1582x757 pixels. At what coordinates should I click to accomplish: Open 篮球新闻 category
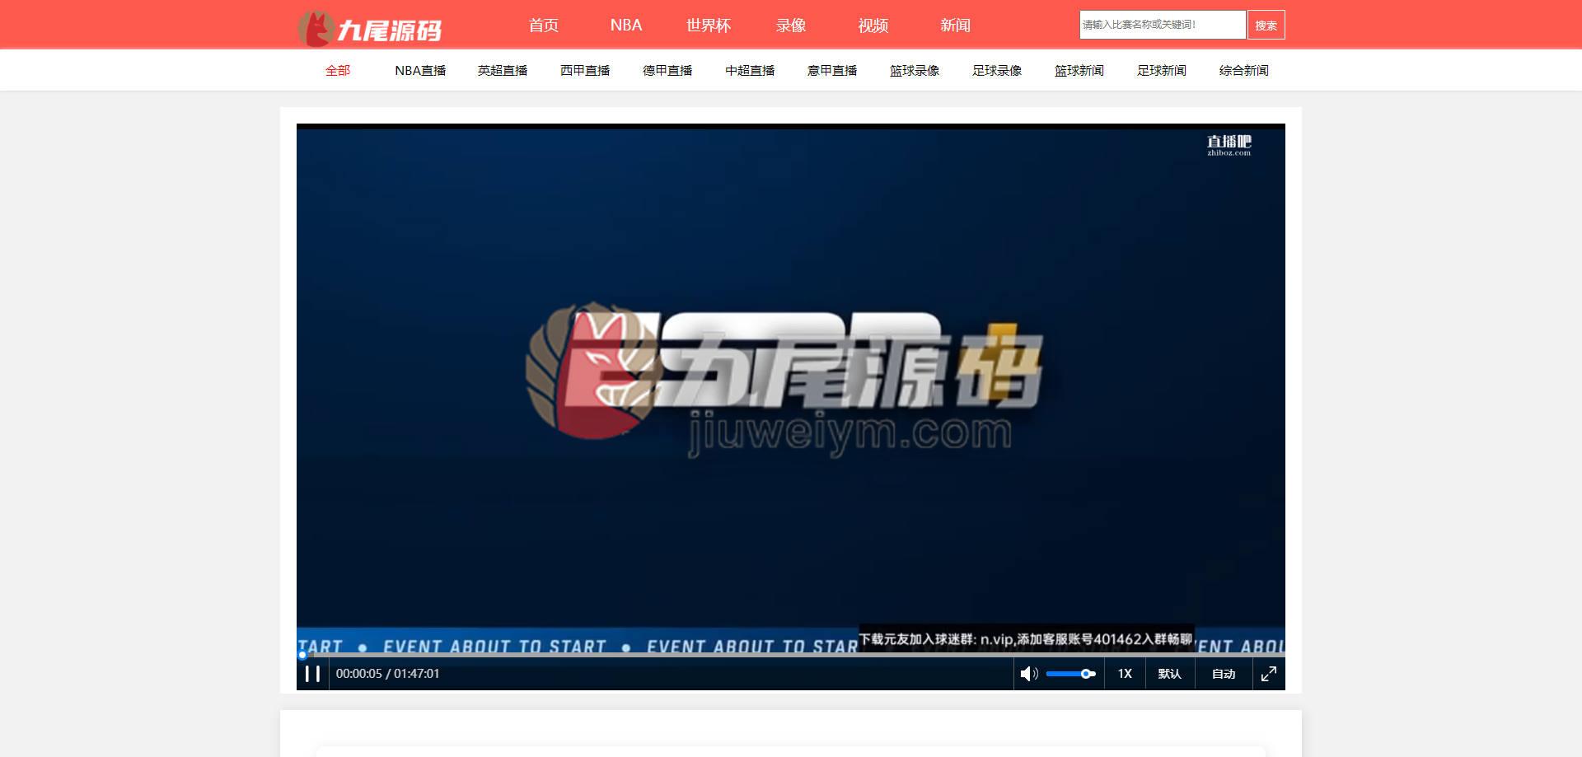[x=1079, y=71]
